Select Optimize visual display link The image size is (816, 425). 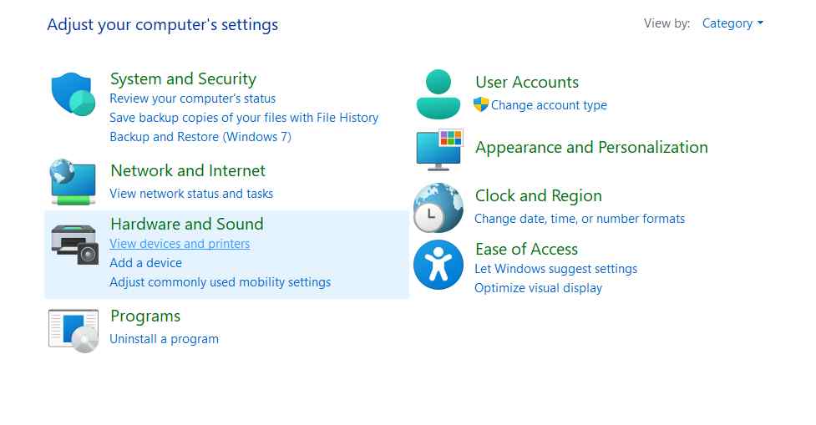538,288
